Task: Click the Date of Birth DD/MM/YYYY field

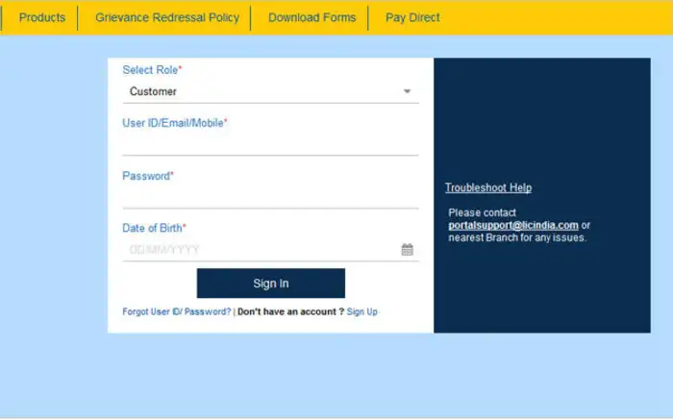Action: (x=260, y=250)
